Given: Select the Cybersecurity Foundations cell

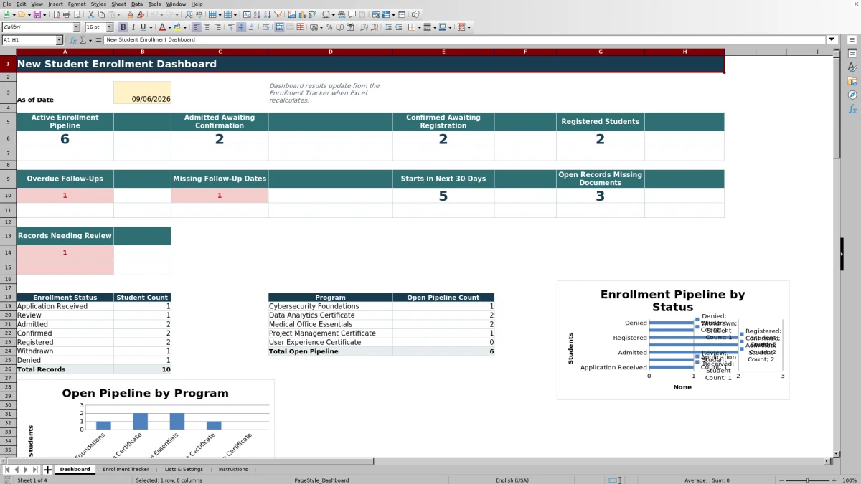Looking at the screenshot, I should [x=330, y=306].
